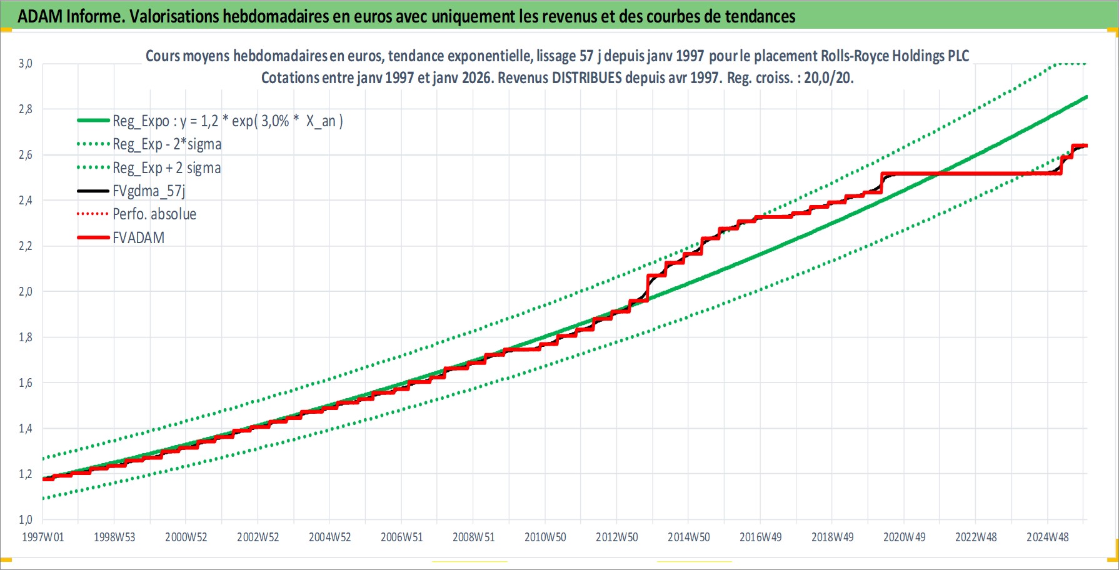Screen dimensions: 1119x570
Task: Click x-axis label '2010W50'
Action: coord(545,537)
